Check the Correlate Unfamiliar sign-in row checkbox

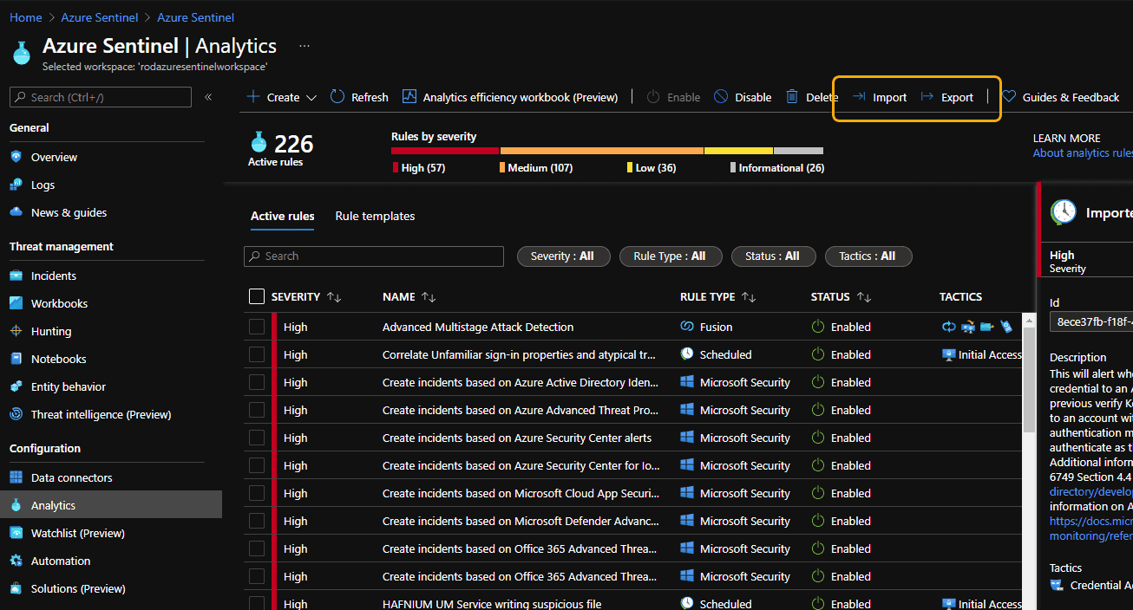coord(257,354)
